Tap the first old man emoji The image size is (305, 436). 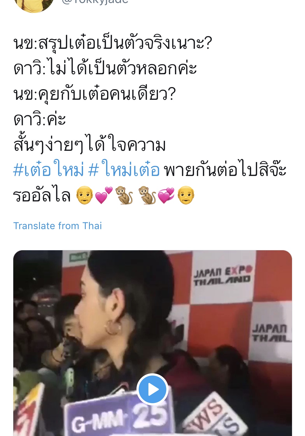coord(85,195)
